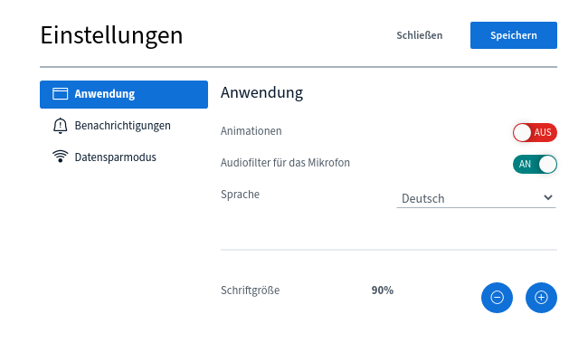Increase font size with the plus button
Viewport: 588px width, 362px height.
click(x=541, y=298)
